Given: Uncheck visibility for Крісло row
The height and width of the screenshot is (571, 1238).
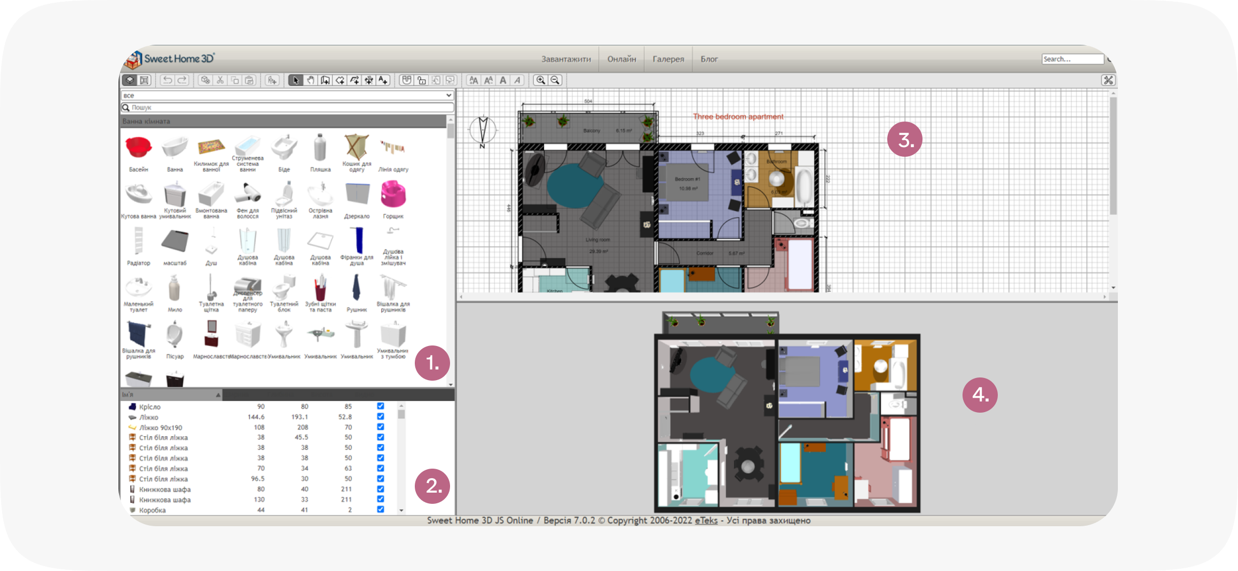Looking at the screenshot, I should (x=381, y=406).
